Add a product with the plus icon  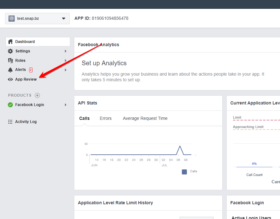pyautogui.click(x=37, y=95)
